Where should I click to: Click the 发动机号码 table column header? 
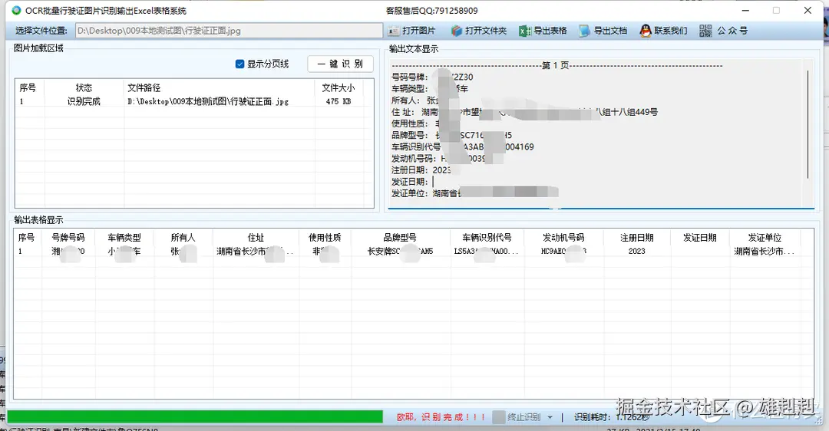tap(563, 238)
